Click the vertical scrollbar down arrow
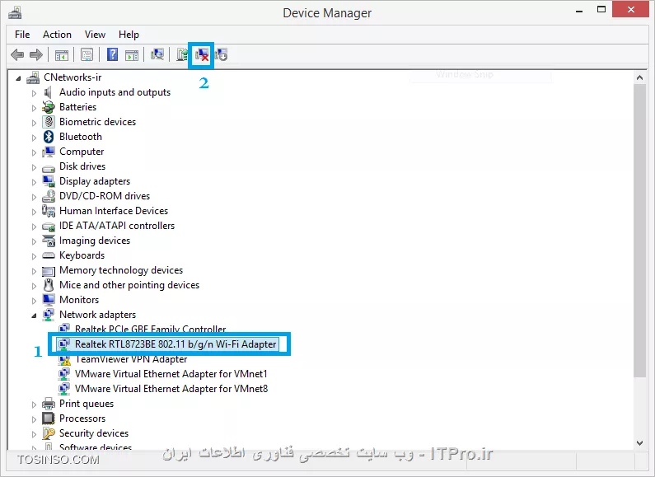Image resolution: width=655 pixels, height=477 pixels. click(x=639, y=443)
